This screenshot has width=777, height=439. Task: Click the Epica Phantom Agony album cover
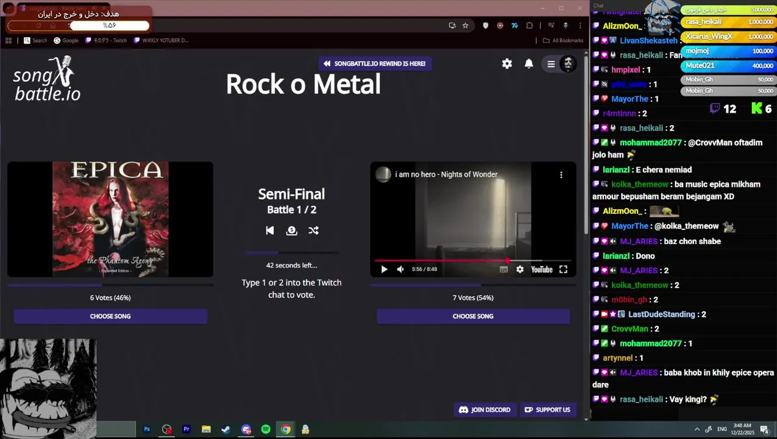click(x=110, y=220)
